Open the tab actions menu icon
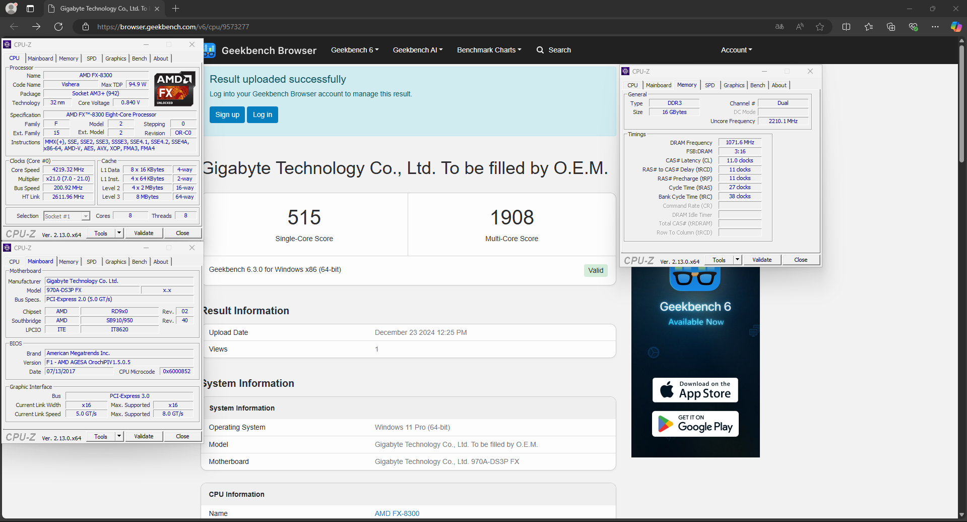Viewport: 967px width, 522px height. (30, 9)
